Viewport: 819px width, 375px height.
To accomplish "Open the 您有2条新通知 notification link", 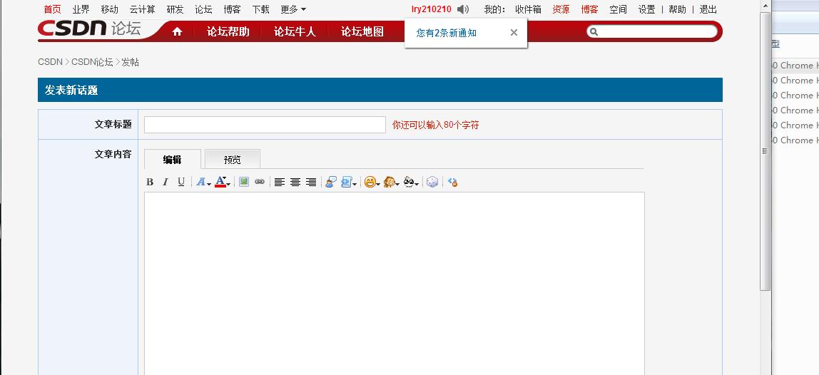I will pos(447,33).
